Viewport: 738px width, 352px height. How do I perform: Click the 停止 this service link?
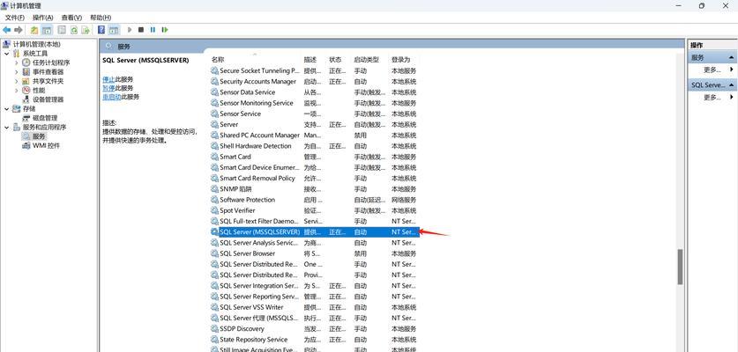click(x=108, y=79)
